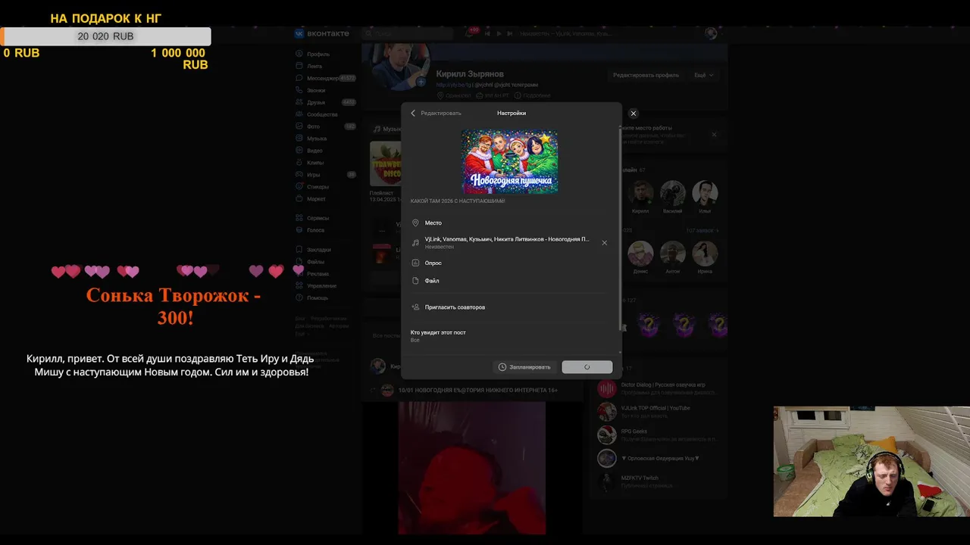
Task: Open the Кирилл Зырянов profile photo
Action: point(400,66)
